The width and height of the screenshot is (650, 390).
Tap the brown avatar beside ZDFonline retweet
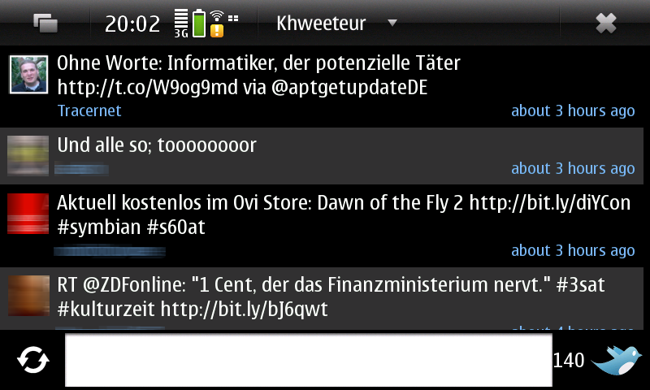[28, 296]
